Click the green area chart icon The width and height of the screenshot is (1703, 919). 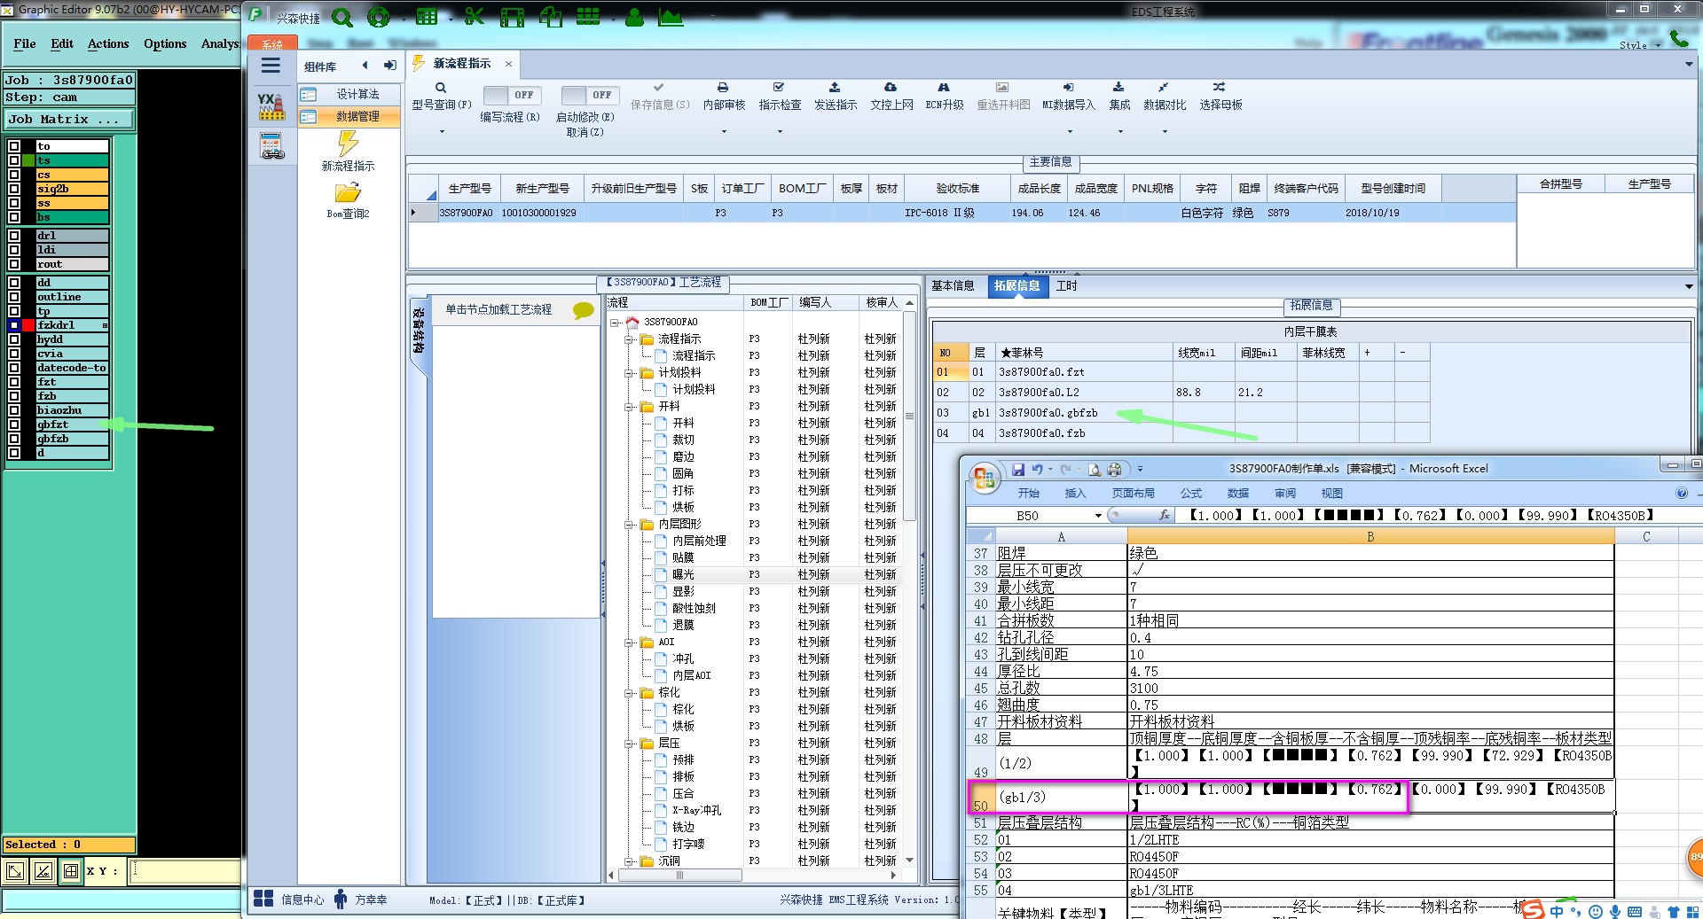click(x=671, y=17)
